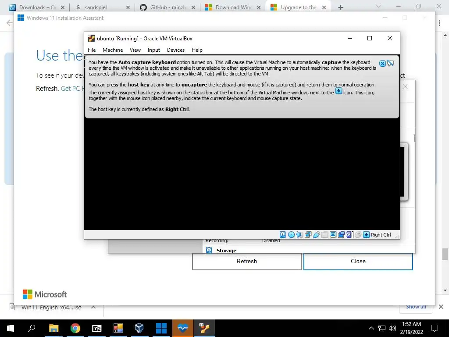Click the Storage section header in VirtualBox Manager
Viewport: 449px width, 337px height.
226,251
